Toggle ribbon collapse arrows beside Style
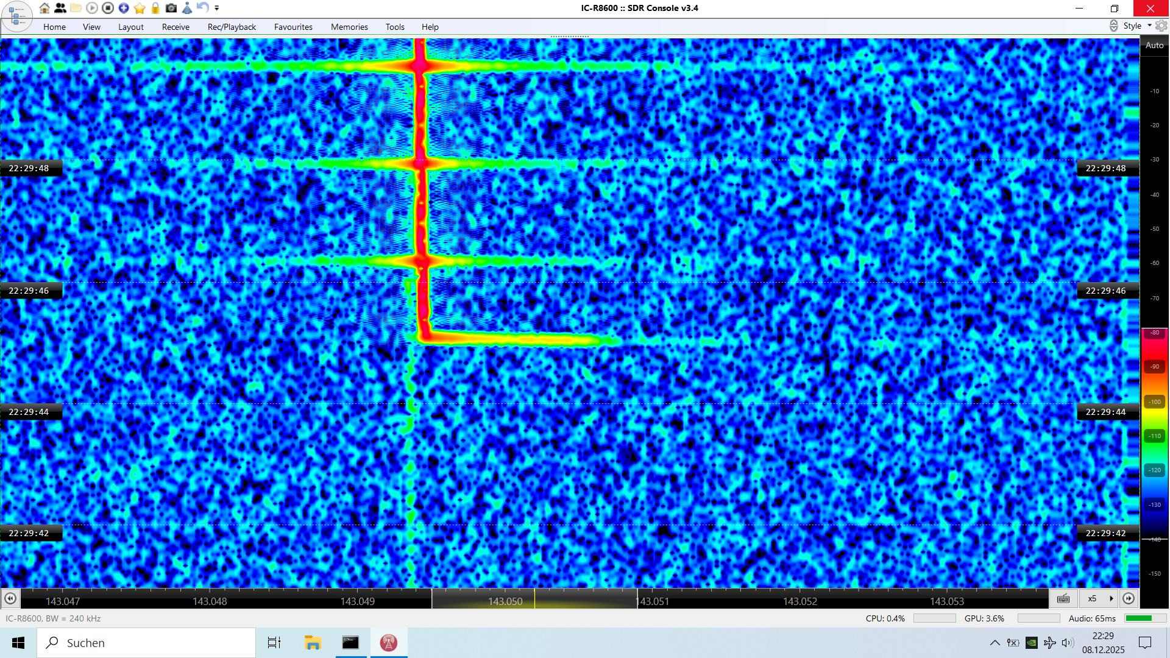The image size is (1170, 658). [1113, 26]
